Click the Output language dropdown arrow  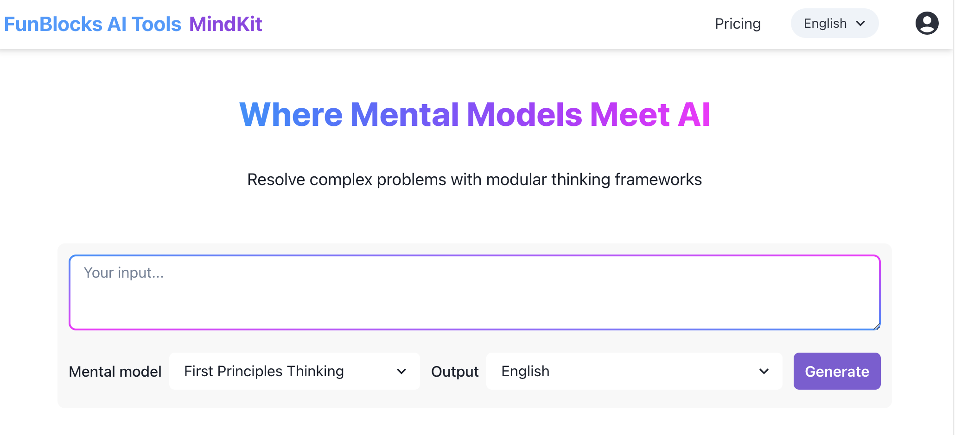click(764, 371)
